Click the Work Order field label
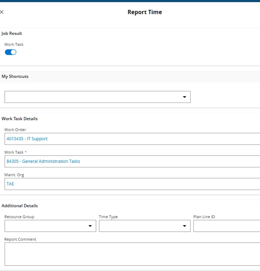 pos(15,129)
